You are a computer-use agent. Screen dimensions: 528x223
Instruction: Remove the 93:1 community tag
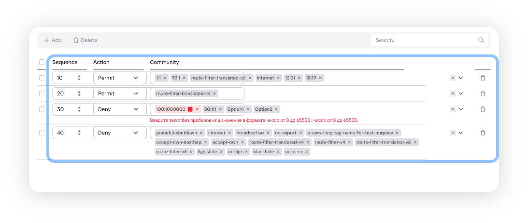(184, 78)
